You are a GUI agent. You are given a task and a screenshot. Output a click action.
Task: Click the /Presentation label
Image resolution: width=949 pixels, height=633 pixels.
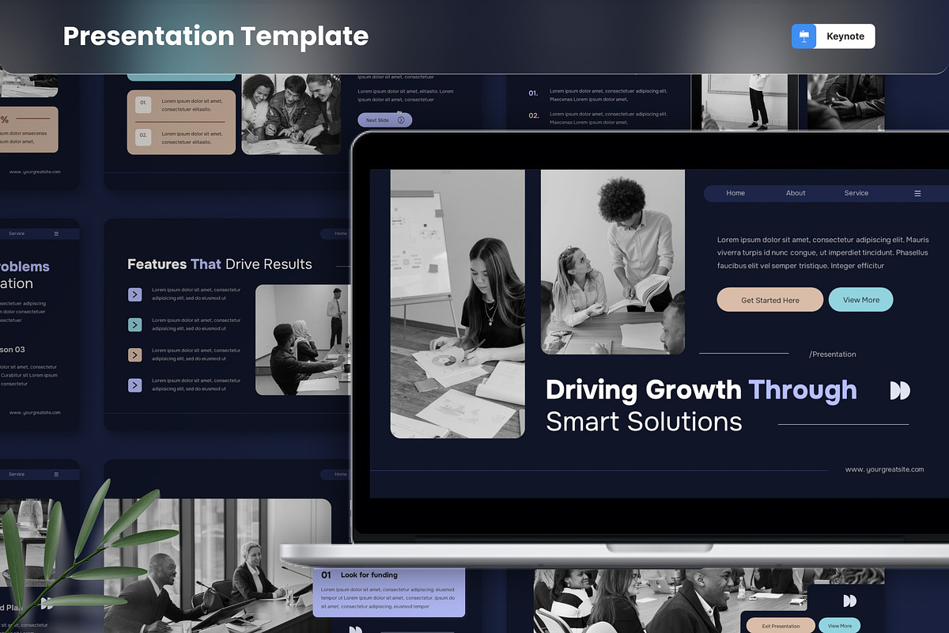click(x=833, y=354)
